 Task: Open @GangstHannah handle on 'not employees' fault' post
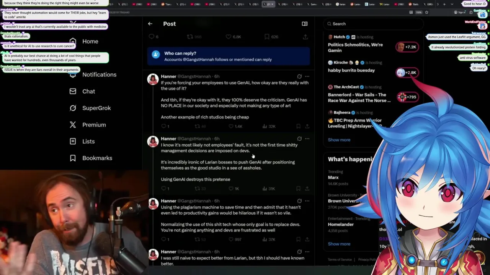tap(195, 139)
